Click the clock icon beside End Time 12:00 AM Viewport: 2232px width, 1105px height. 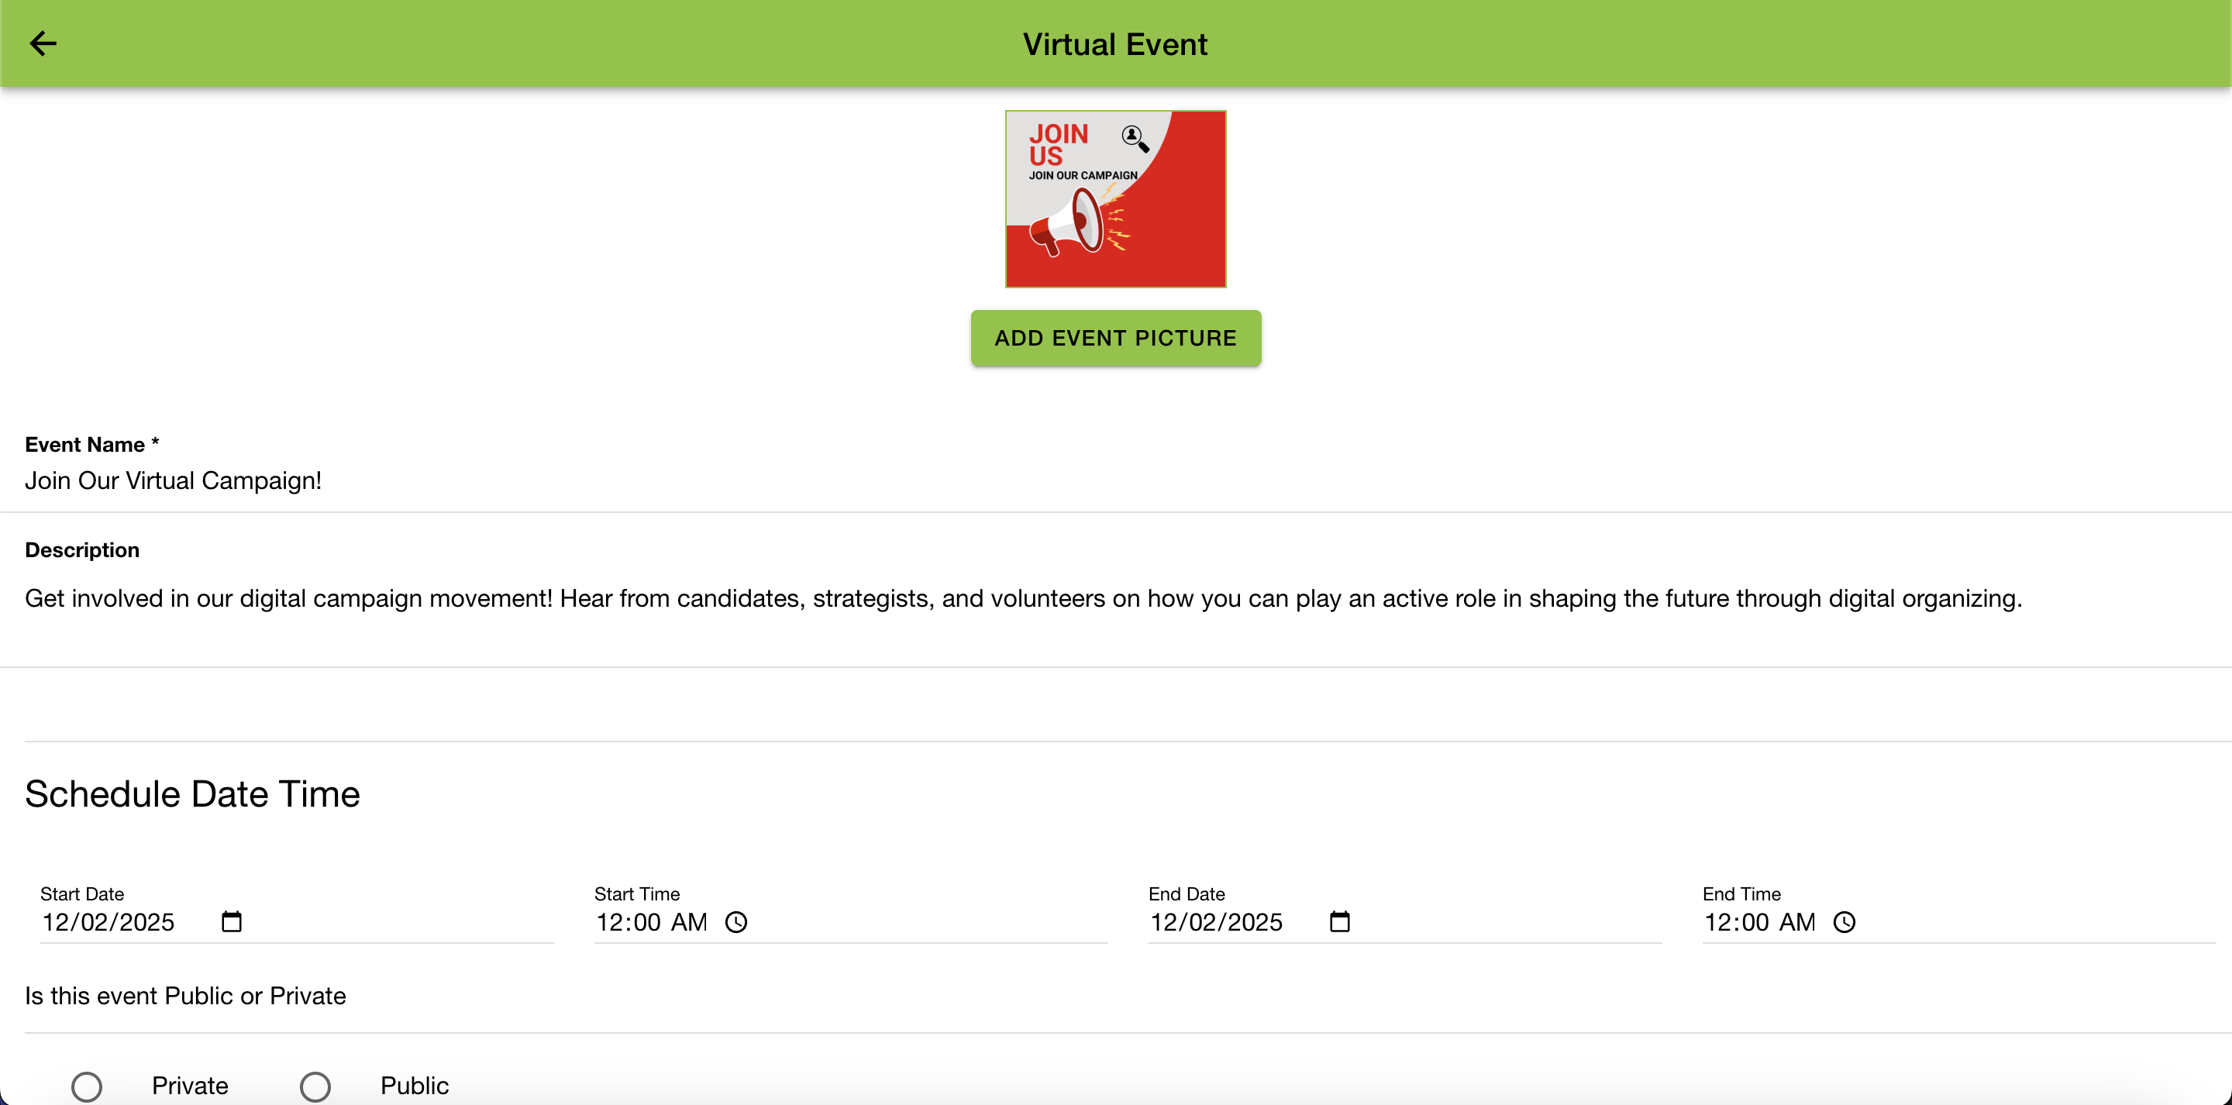[x=1845, y=923]
